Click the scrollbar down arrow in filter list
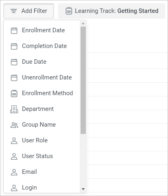This screenshot has height=196, width=168. tap(83, 189)
